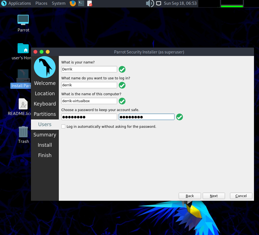
Task: Click the Parrot logo in the installer sidebar
Action: (x=45, y=67)
